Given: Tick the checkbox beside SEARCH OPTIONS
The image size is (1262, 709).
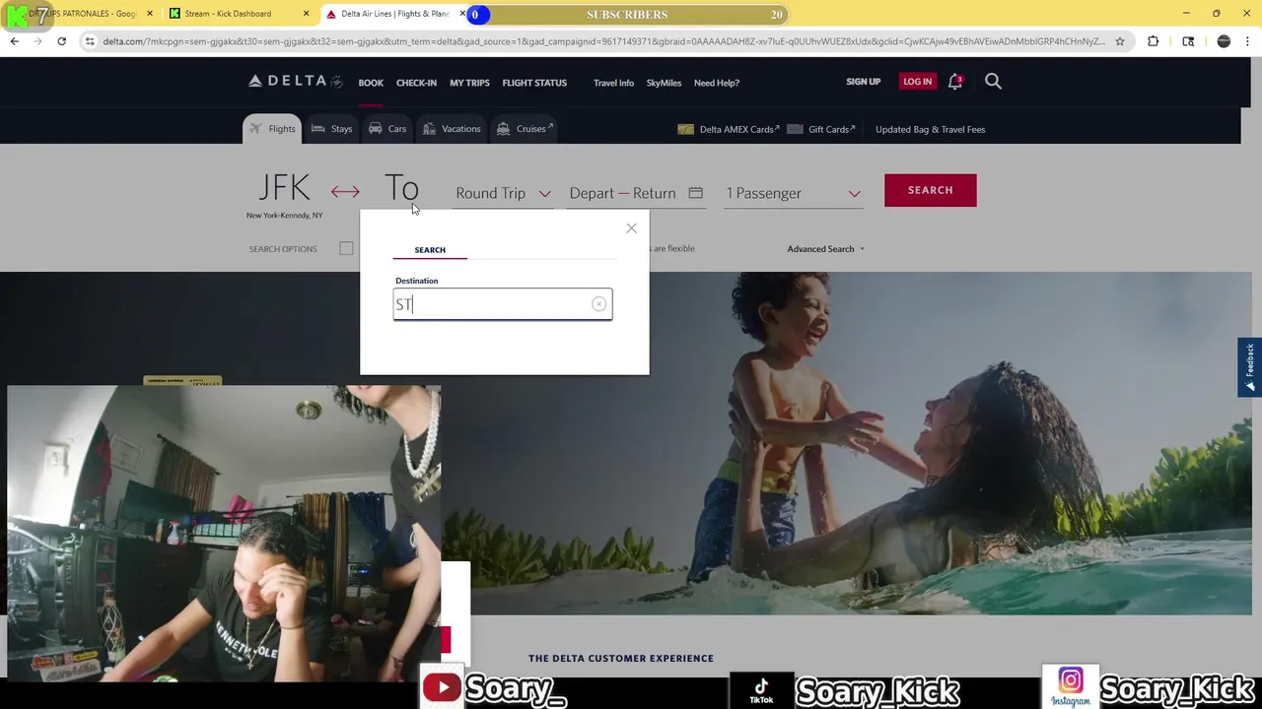Looking at the screenshot, I should (x=346, y=249).
